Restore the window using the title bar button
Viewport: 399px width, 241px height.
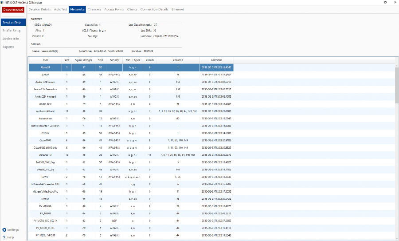(384, 2)
